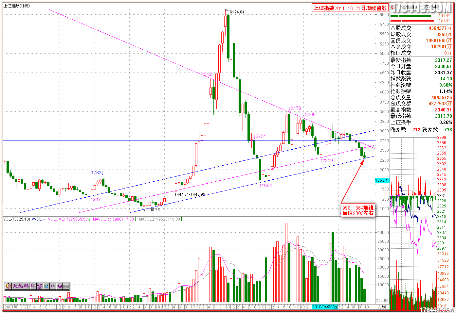The width and height of the screenshot is (456, 313).
Task: Click the 最新指数 value 2317.27
Action: [443, 60]
